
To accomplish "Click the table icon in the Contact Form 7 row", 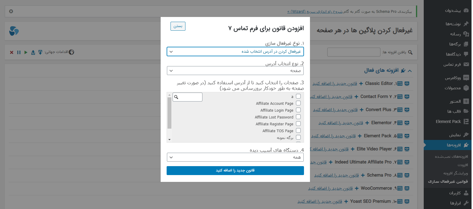I will (x=400, y=97).
